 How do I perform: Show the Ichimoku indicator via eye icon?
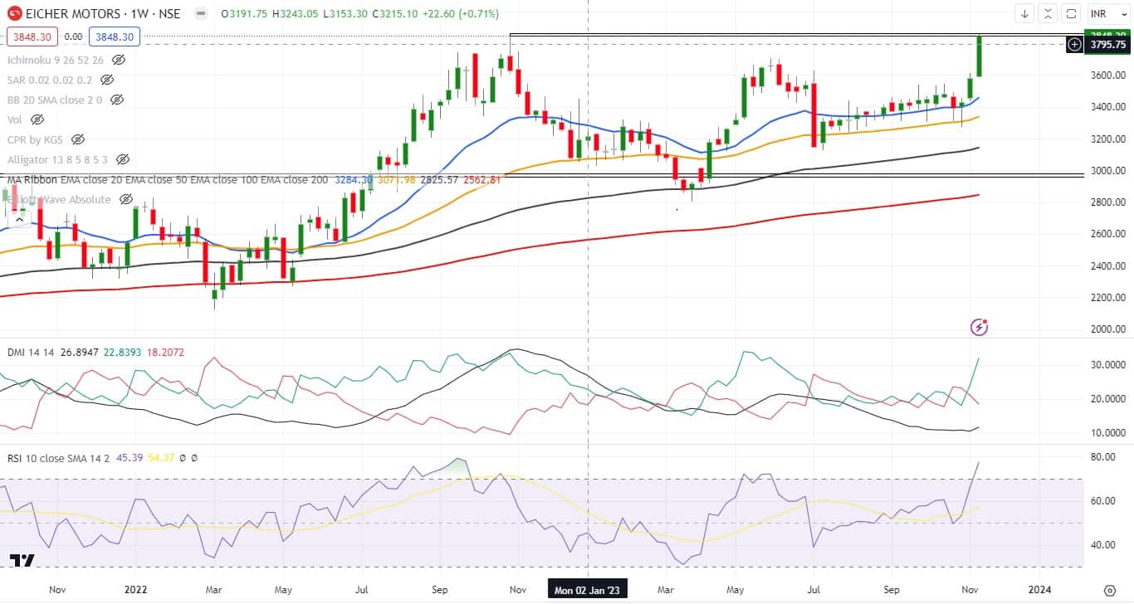[119, 60]
